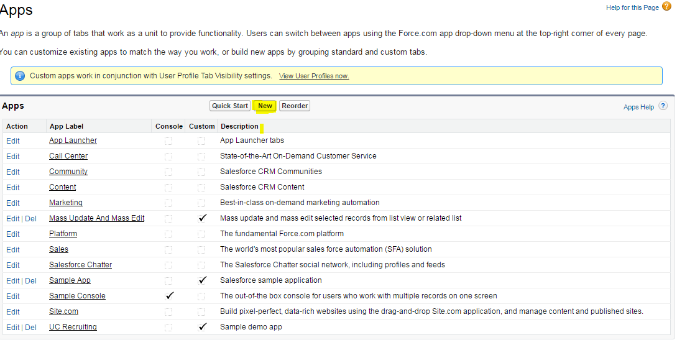Open the Community app label
This screenshot has width=677, height=345.
[68, 172]
